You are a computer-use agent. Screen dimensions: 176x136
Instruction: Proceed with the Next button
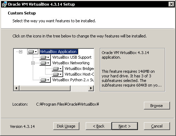click(x=125, y=126)
